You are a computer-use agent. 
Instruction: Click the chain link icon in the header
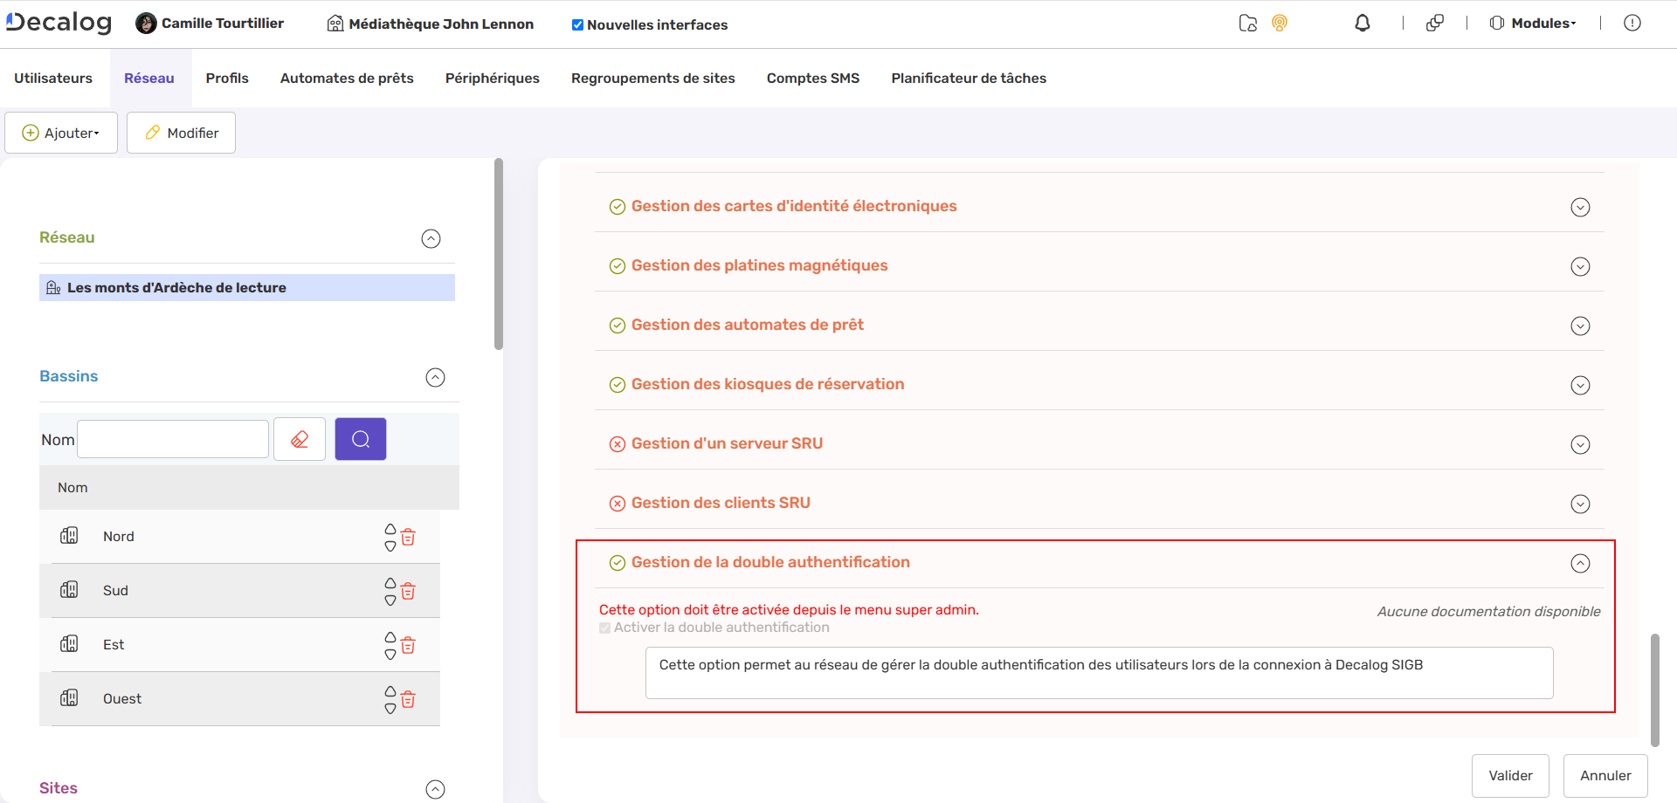coord(1435,23)
